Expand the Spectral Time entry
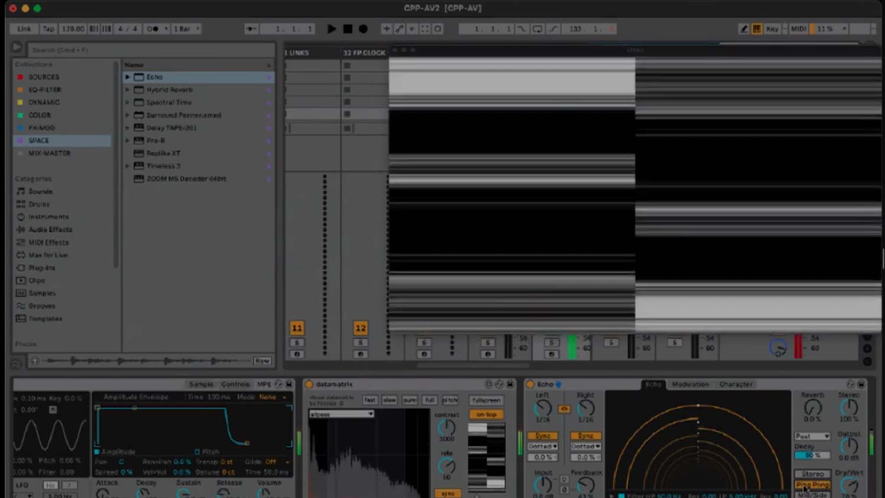This screenshot has width=885, height=498. (x=127, y=102)
